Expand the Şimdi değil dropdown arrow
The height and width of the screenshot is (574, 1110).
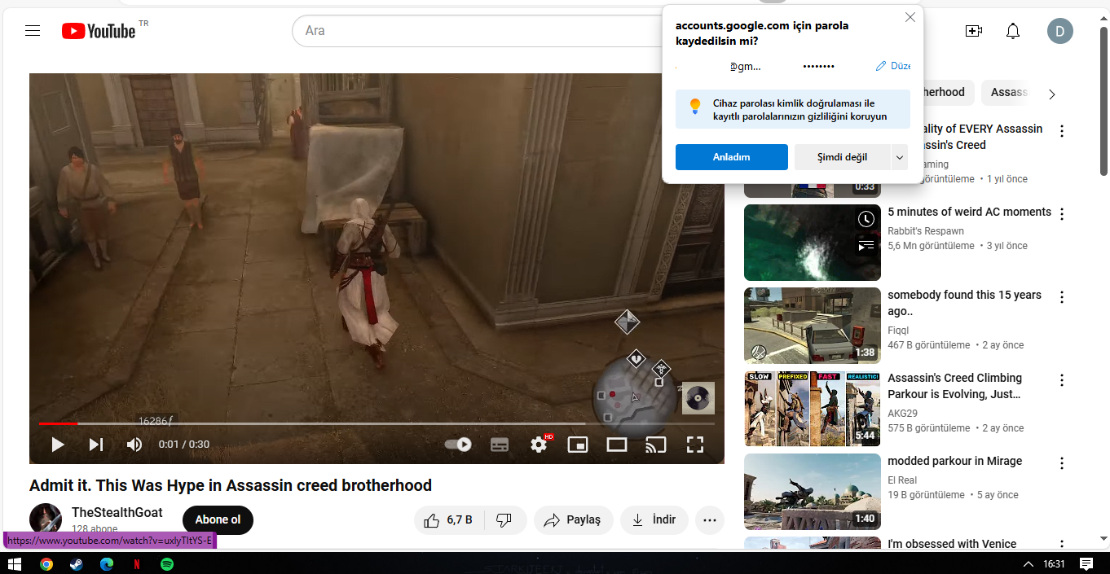click(x=900, y=157)
